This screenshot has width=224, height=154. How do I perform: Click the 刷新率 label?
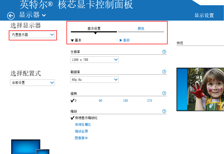(x=75, y=72)
